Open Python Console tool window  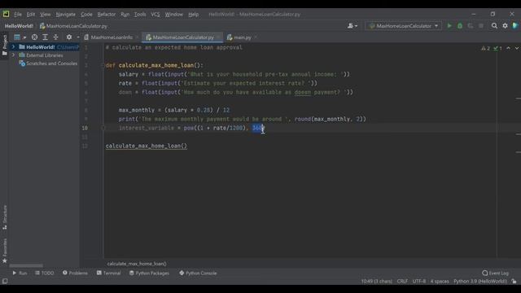198,273
